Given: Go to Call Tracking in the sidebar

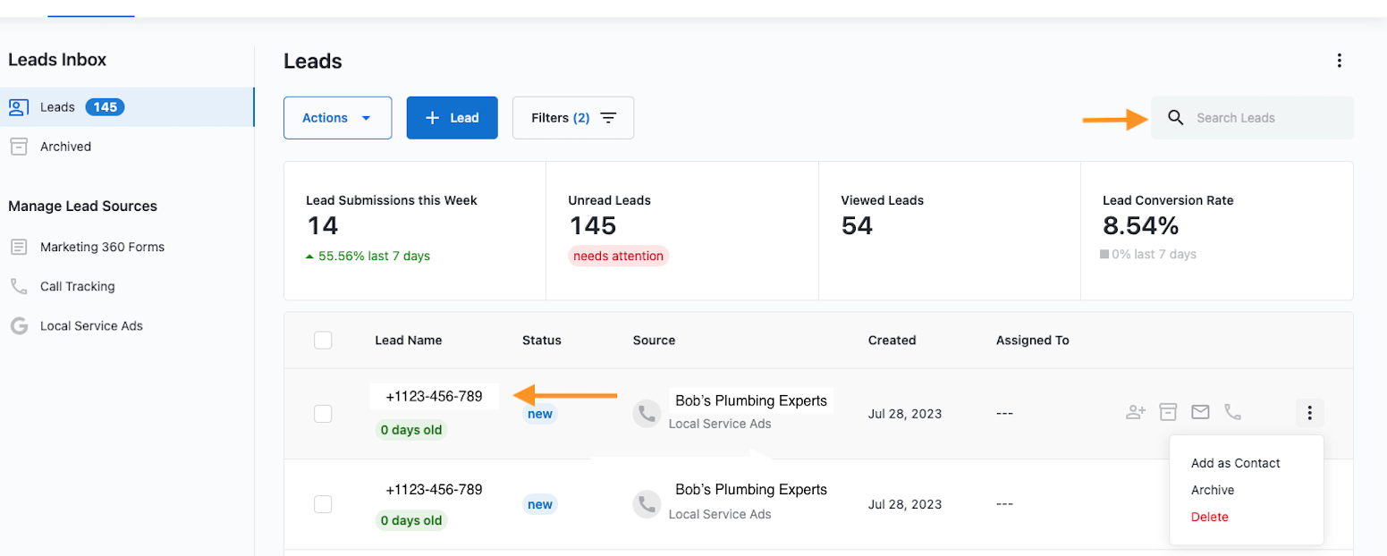Looking at the screenshot, I should click(x=77, y=287).
